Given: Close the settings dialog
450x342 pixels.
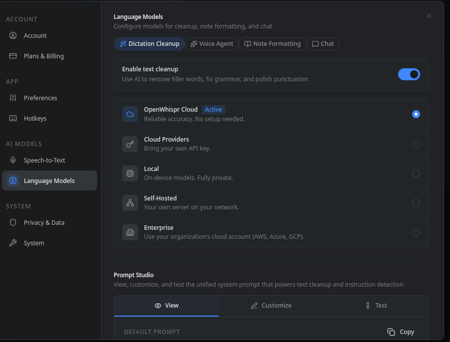Looking at the screenshot, I should pos(429,16).
